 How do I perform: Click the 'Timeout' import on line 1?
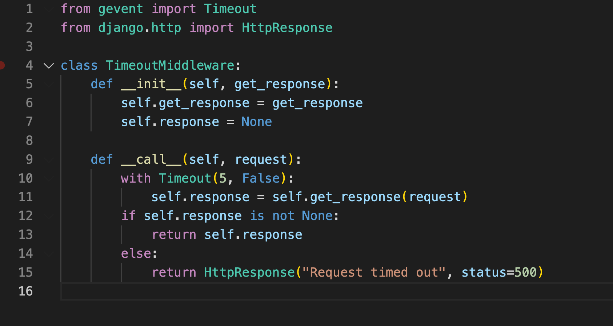pyautogui.click(x=230, y=9)
